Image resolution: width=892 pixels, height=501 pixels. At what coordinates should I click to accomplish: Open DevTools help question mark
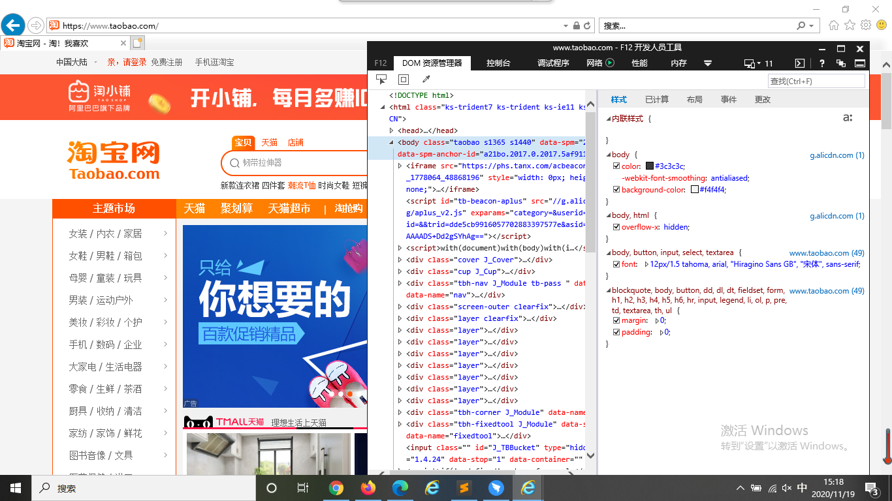tap(822, 63)
